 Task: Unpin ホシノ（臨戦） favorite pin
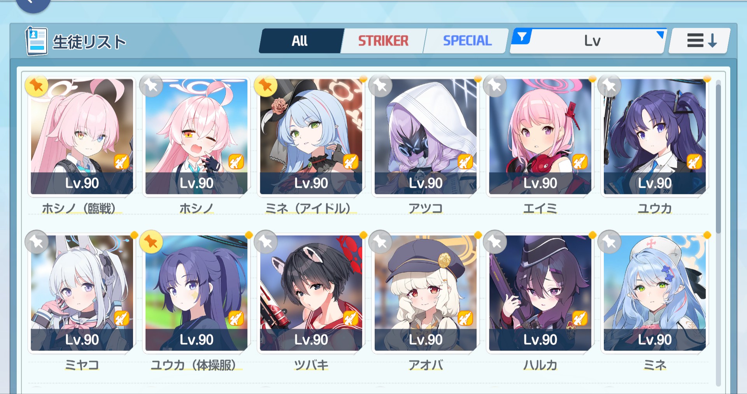coord(37,85)
